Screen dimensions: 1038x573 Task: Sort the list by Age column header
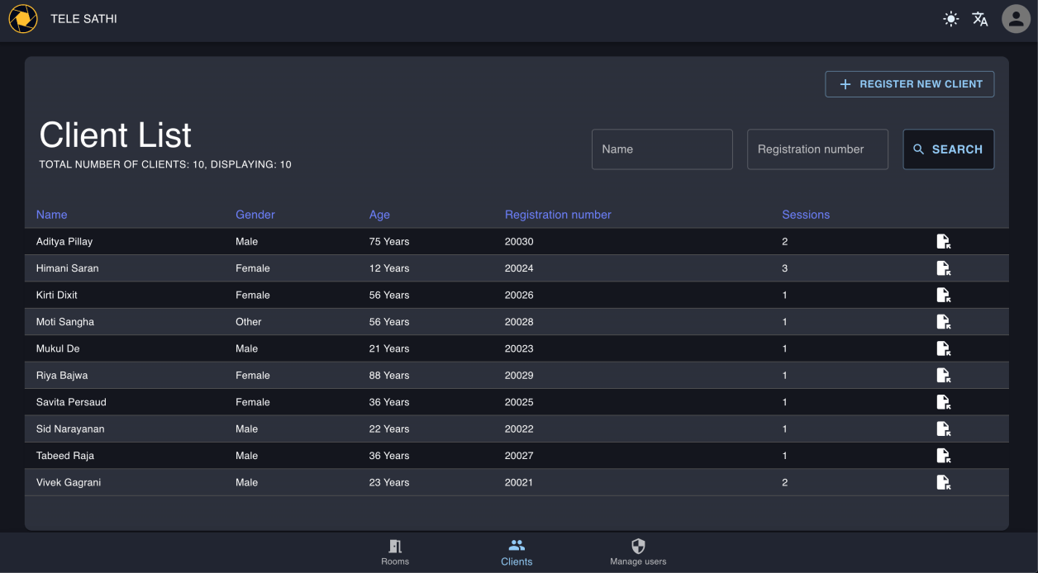[x=379, y=215]
